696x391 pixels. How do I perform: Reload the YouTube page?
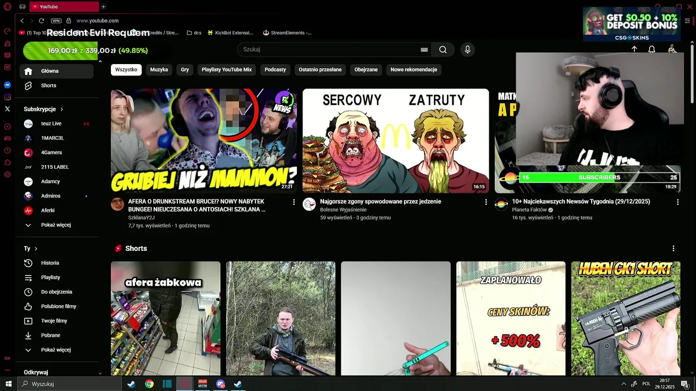pos(41,21)
